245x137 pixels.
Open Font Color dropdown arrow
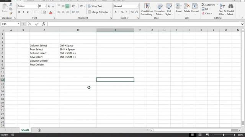click(x=54, y=12)
